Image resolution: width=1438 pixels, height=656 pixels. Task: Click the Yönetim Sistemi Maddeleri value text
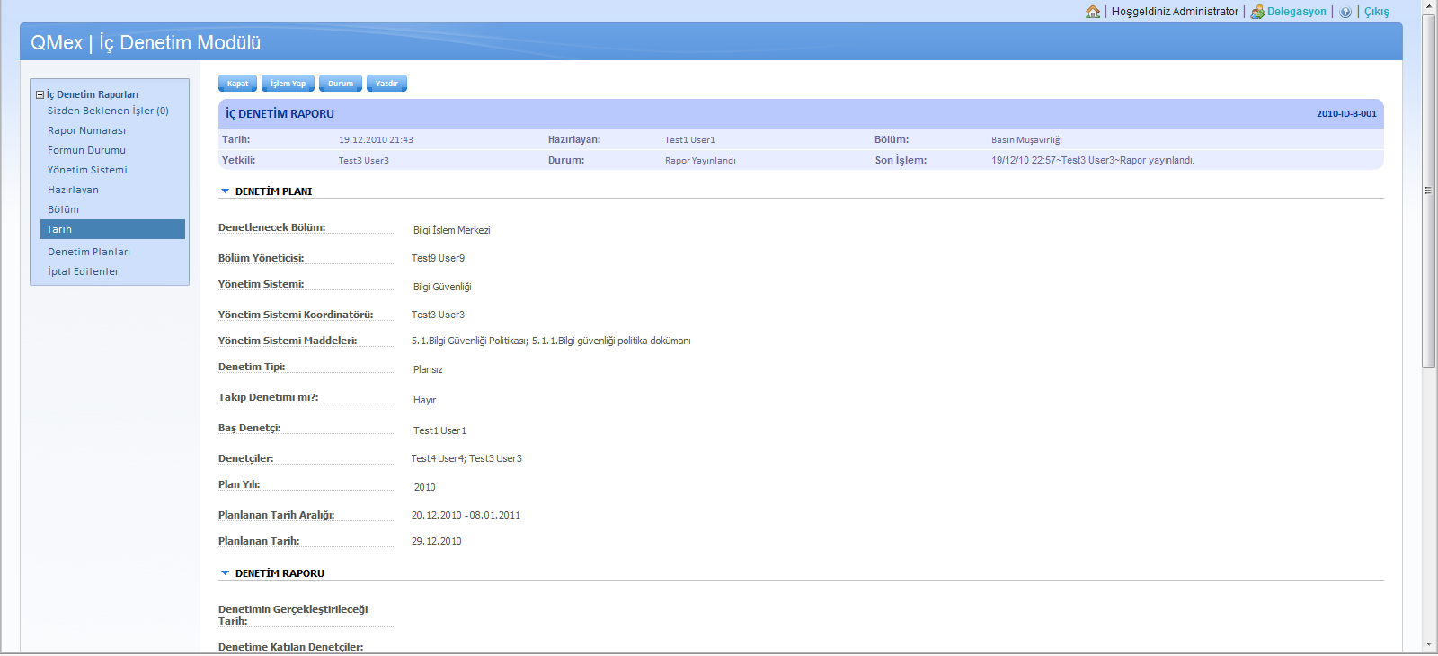click(551, 341)
